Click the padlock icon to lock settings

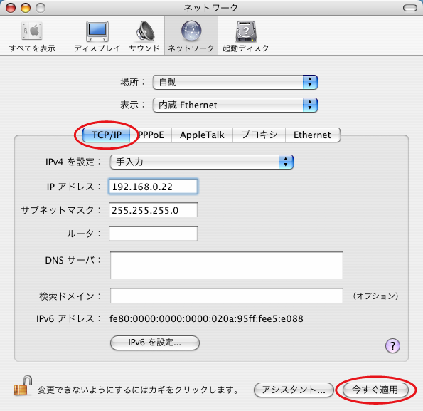point(23,386)
